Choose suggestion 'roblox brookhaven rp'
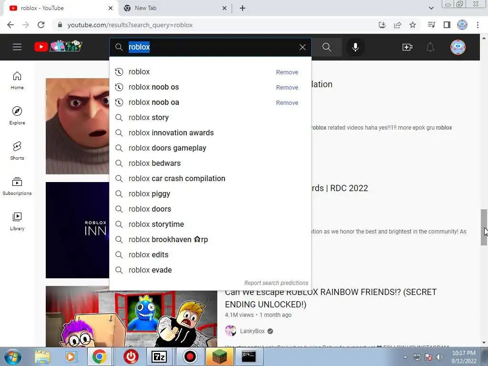 click(210, 240)
